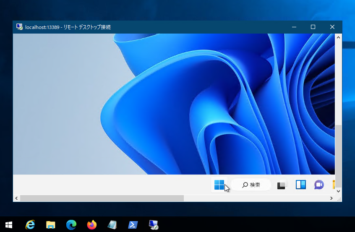Image resolution: width=355 pixels, height=232 pixels.
Task: Maximize the Remote Desktop window
Action: point(313,27)
